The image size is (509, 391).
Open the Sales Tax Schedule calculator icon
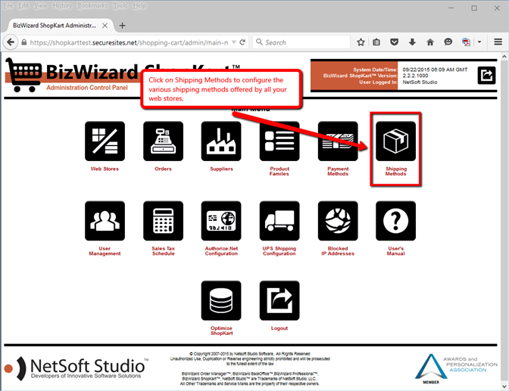pyautogui.click(x=163, y=221)
